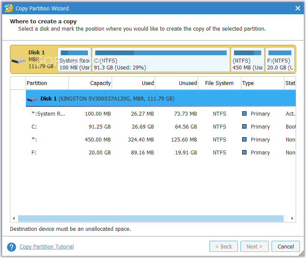The width and height of the screenshot is (306, 258).
Task: Click Act. status in System R... row
Action: [290, 113]
